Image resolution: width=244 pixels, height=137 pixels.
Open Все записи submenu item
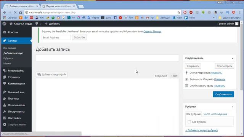pos(10,48)
